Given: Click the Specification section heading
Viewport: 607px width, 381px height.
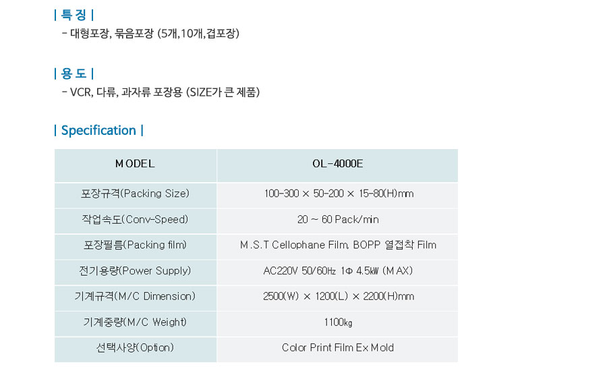Looking at the screenshot, I should click(x=98, y=130).
